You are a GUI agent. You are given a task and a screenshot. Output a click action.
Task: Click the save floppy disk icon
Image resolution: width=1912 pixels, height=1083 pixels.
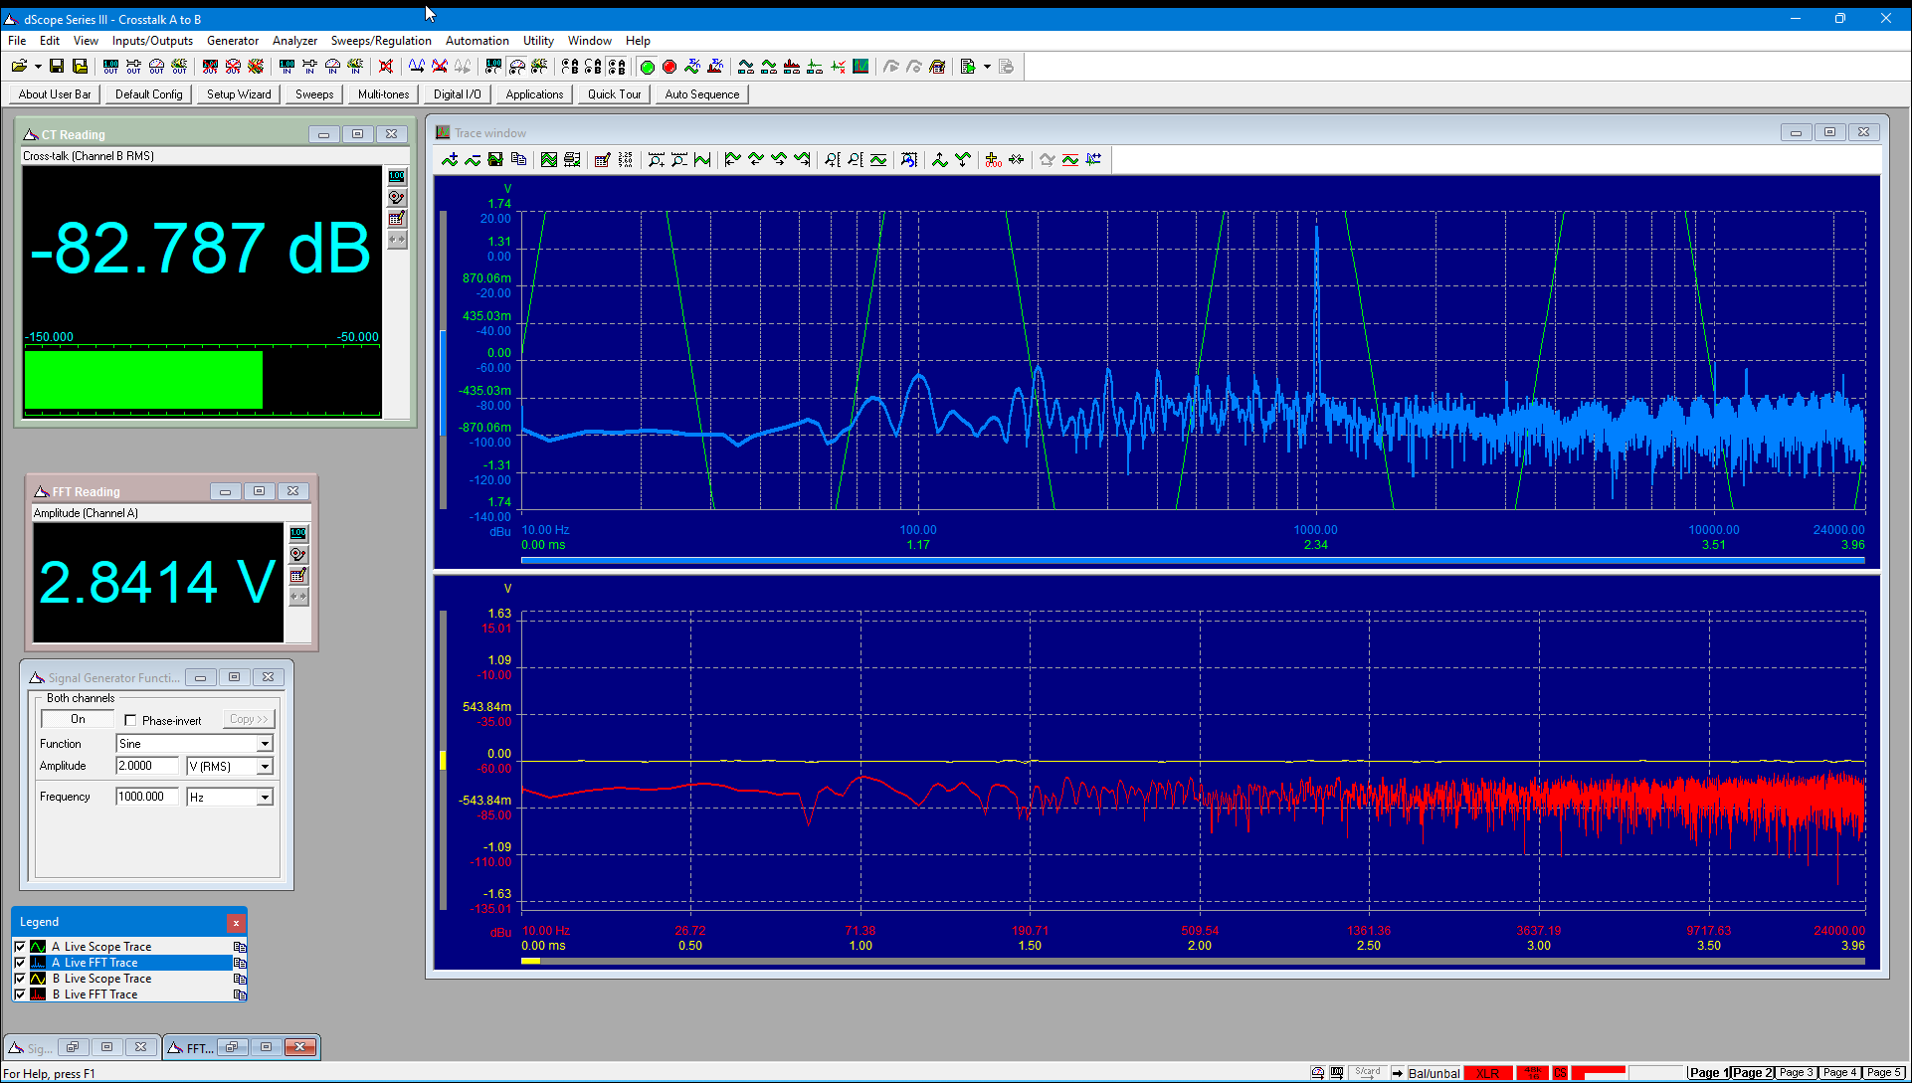click(x=57, y=67)
